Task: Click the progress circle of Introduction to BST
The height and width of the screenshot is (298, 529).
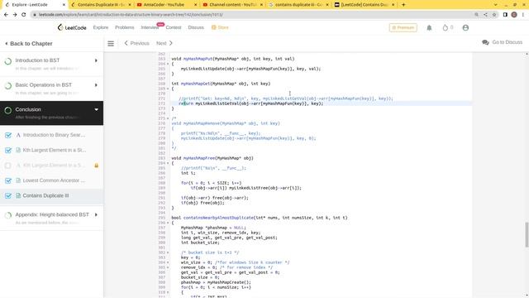Action: 8,61
